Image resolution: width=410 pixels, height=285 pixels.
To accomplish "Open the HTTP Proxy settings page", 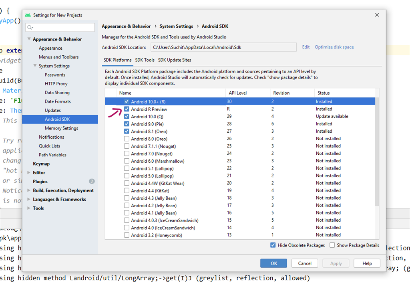I will pos(56,84).
